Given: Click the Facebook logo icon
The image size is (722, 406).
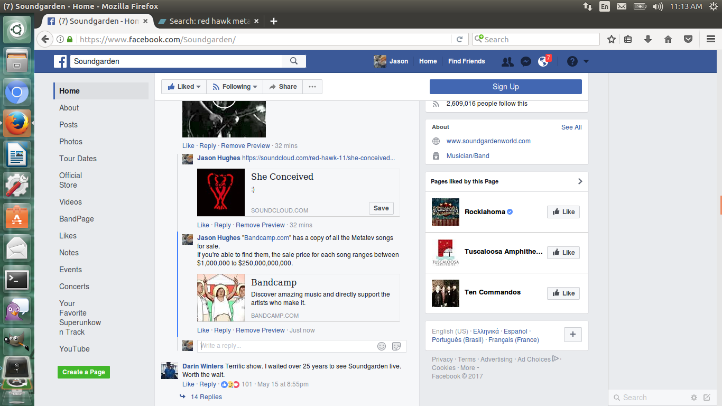Looking at the screenshot, I should 60,61.
